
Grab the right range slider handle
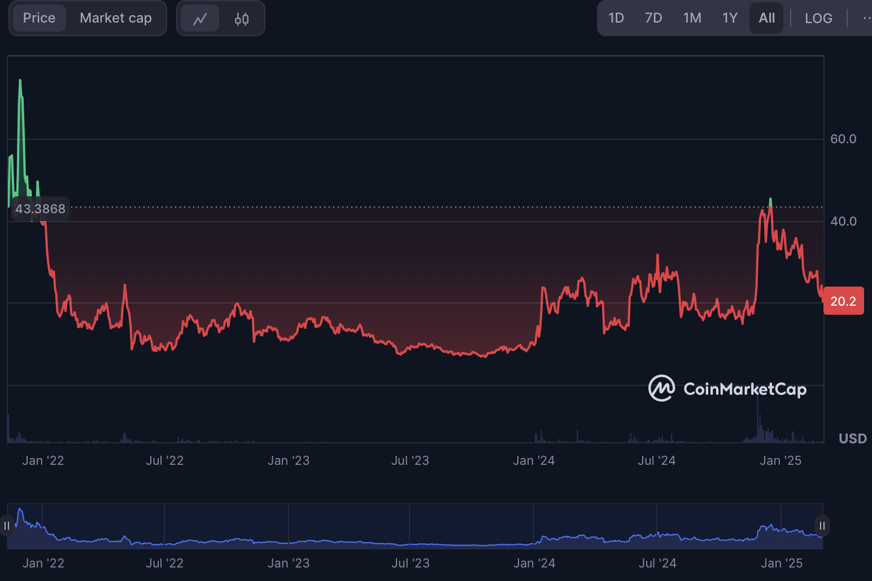[x=822, y=526]
